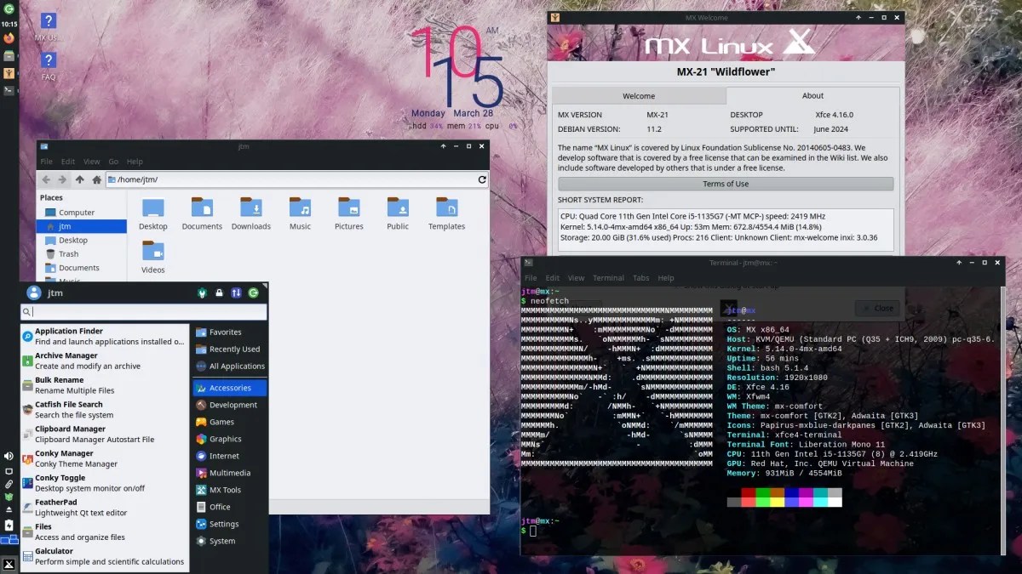Click jtm user avatar in menu

point(34,293)
